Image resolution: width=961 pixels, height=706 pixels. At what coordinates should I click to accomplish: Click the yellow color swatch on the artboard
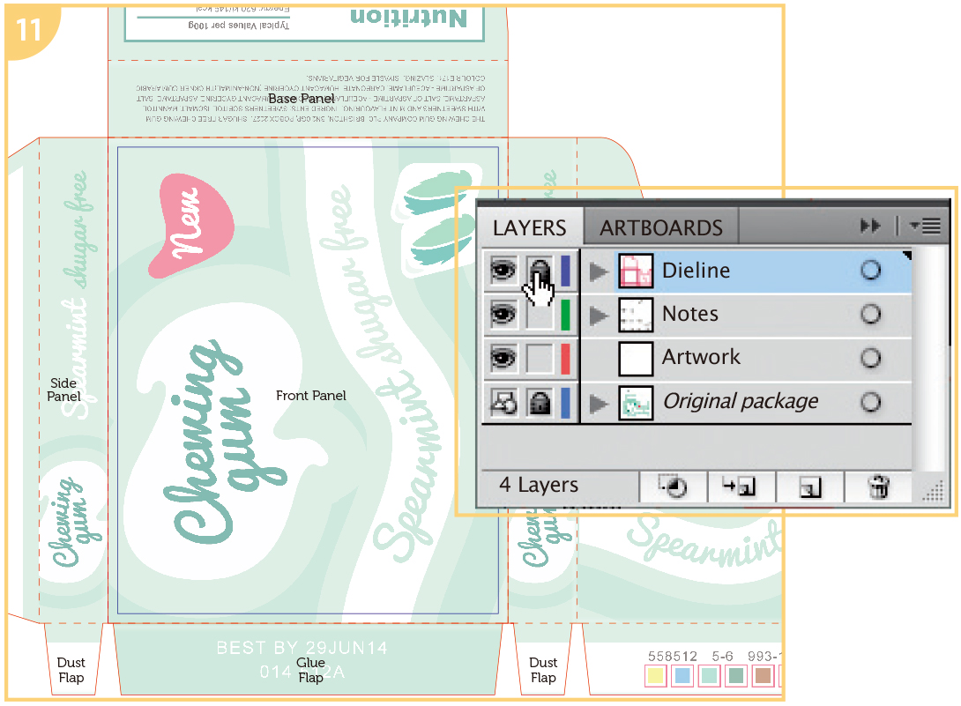(x=655, y=676)
